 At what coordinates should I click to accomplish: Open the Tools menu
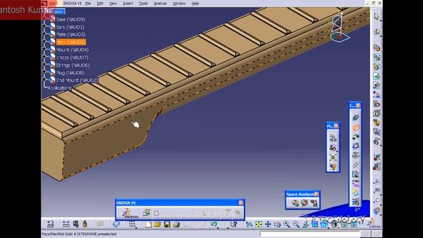[x=143, y=3]
